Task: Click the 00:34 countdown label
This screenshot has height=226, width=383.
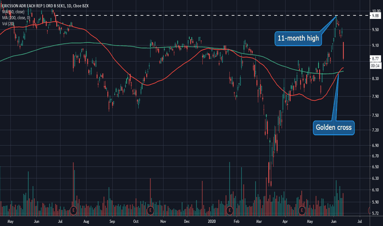Action: tap(375, 65)
